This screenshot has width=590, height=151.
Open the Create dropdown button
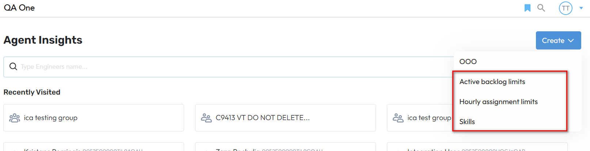point(558,40)
